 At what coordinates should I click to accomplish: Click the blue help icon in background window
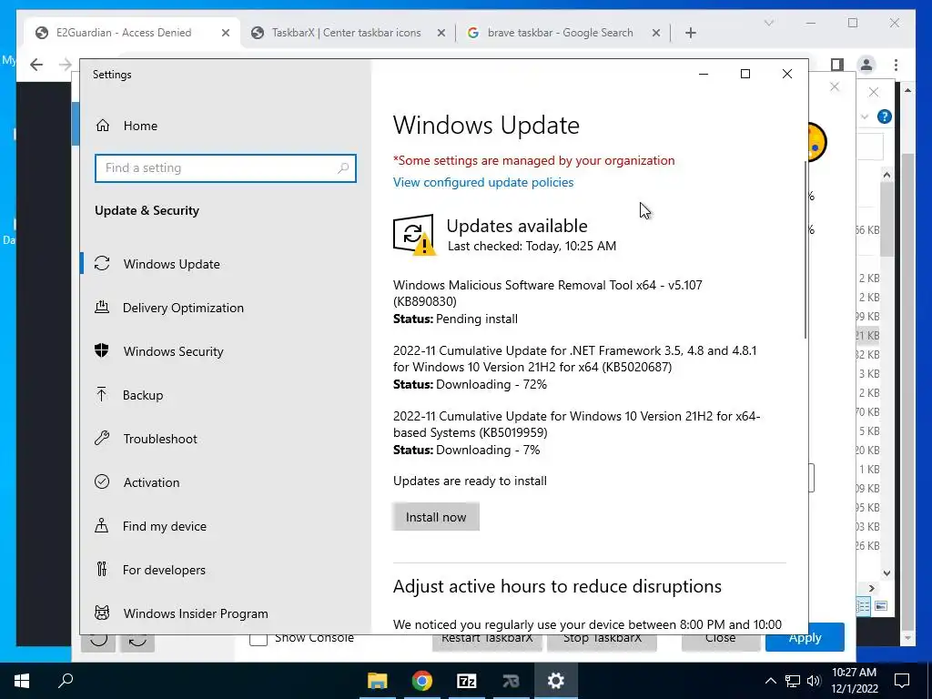884,116
